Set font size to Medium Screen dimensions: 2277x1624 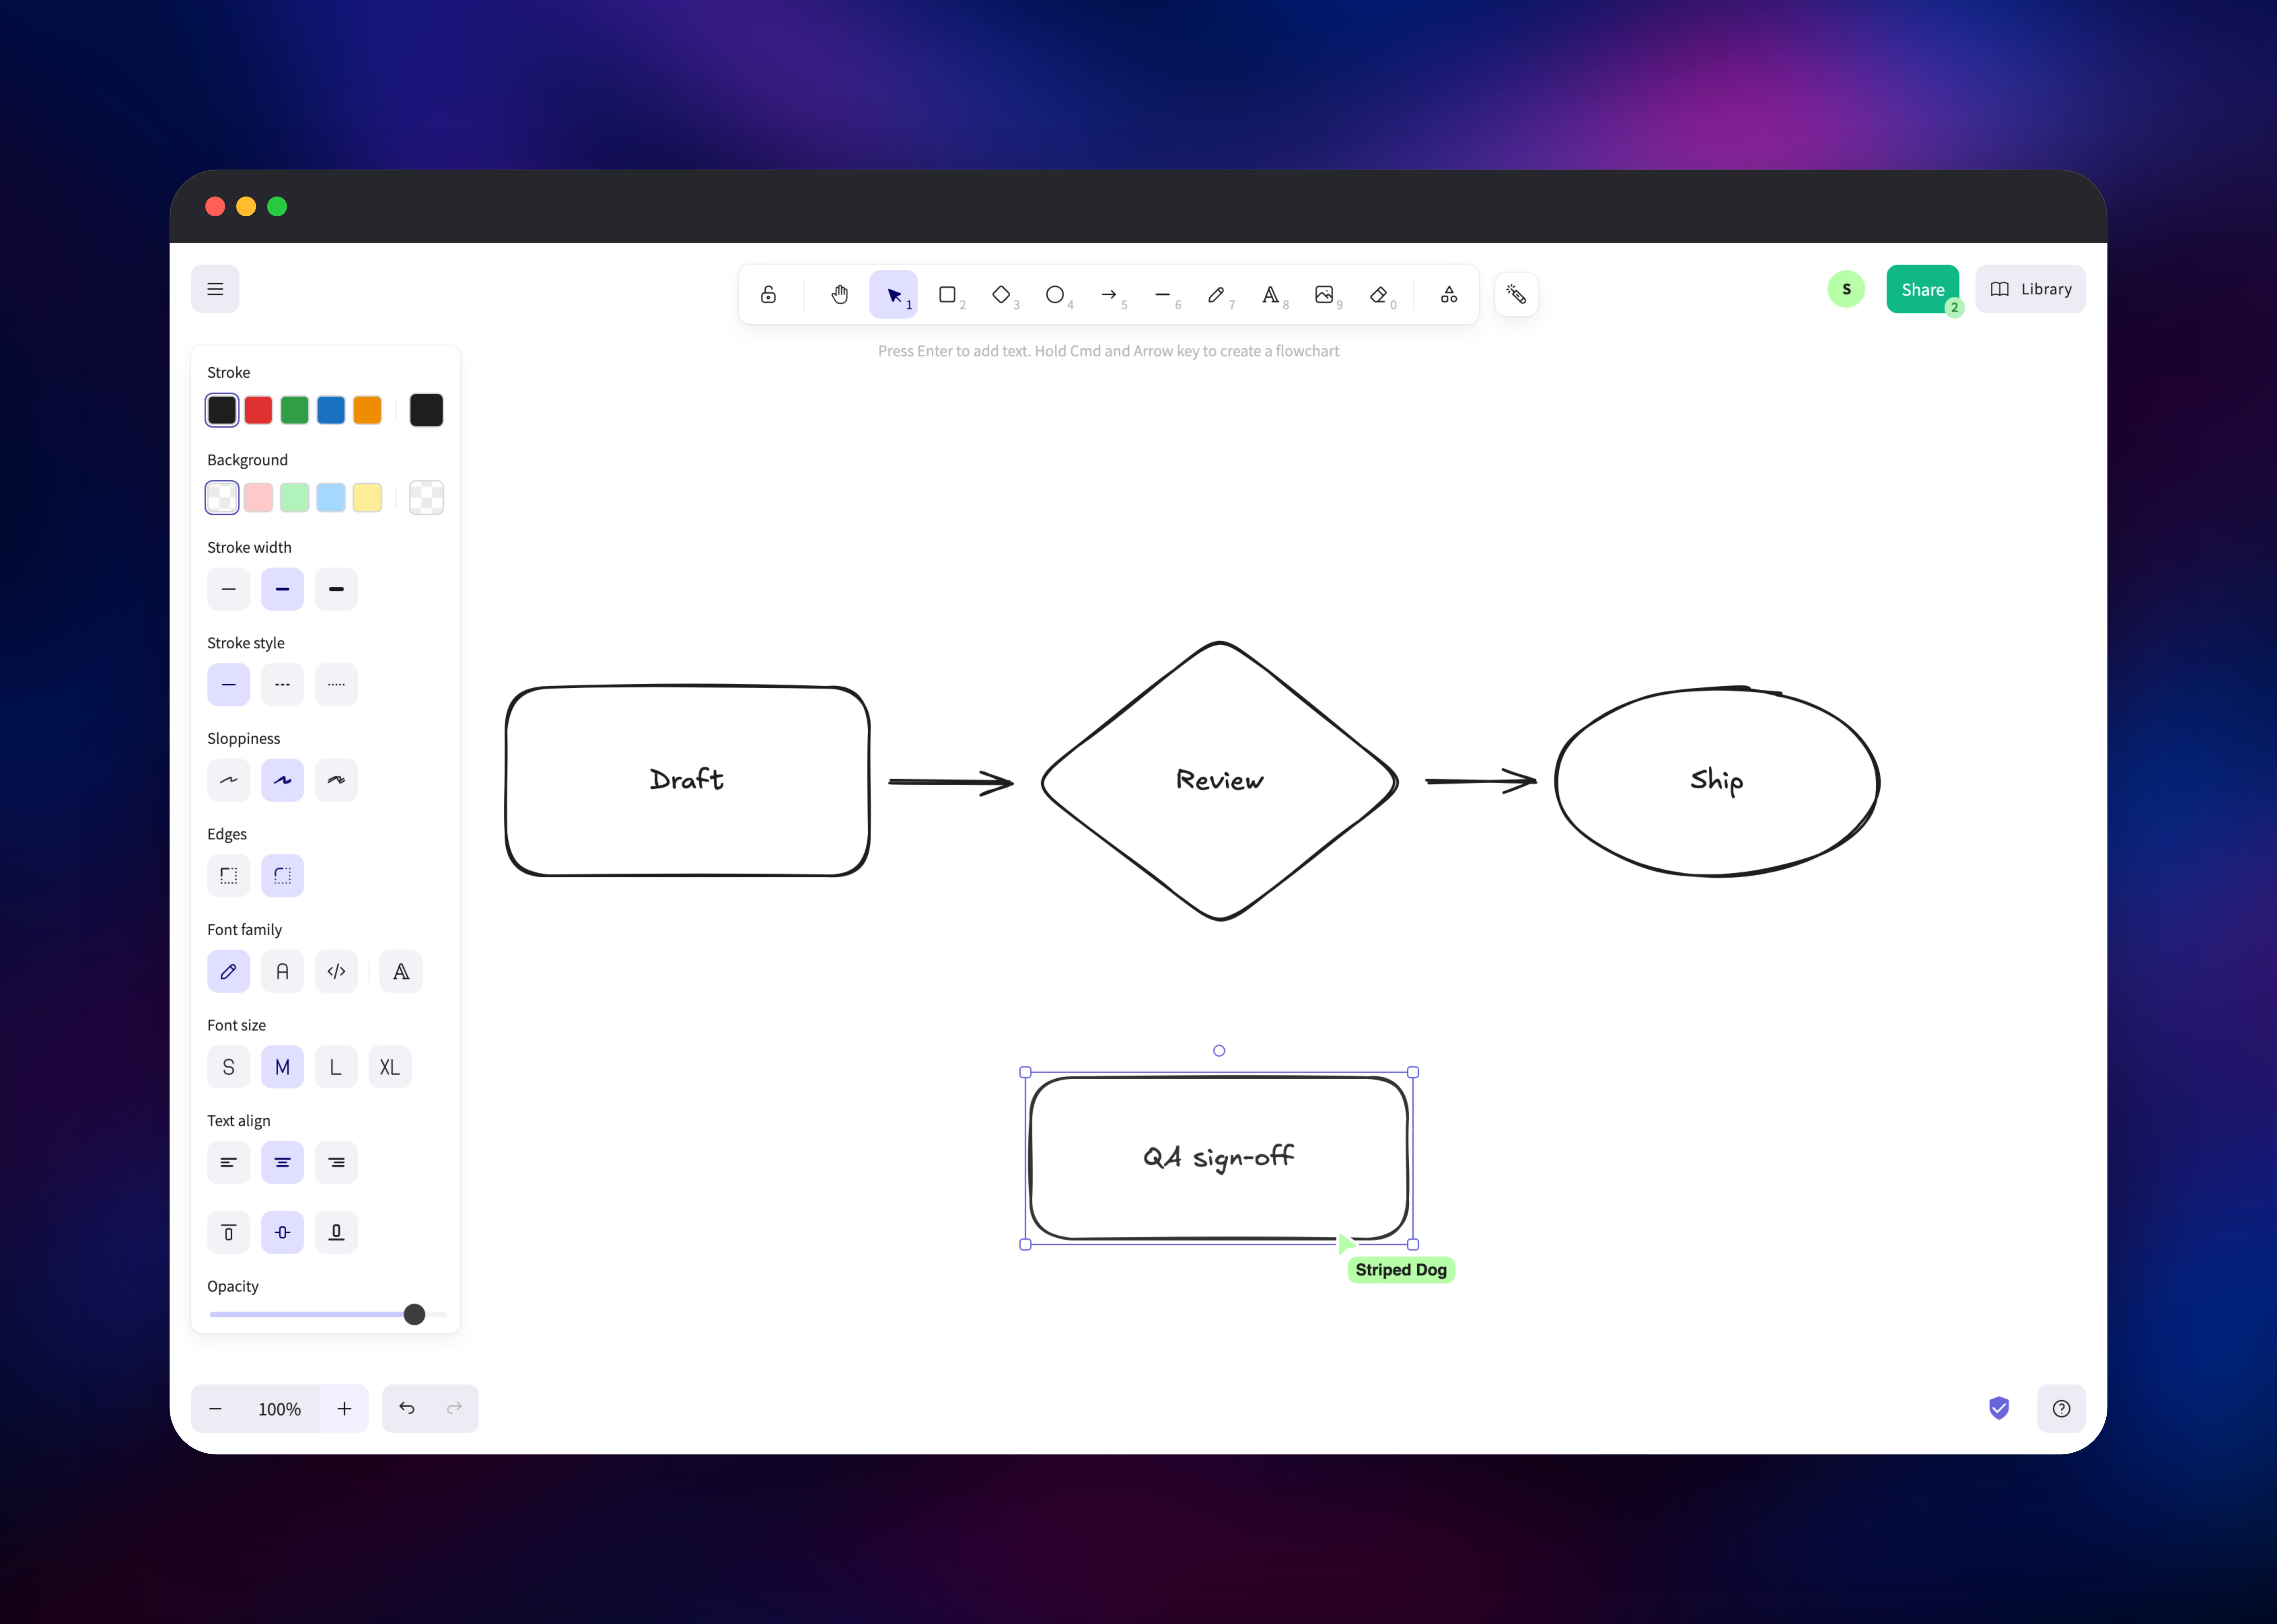tap(282, 1067)
